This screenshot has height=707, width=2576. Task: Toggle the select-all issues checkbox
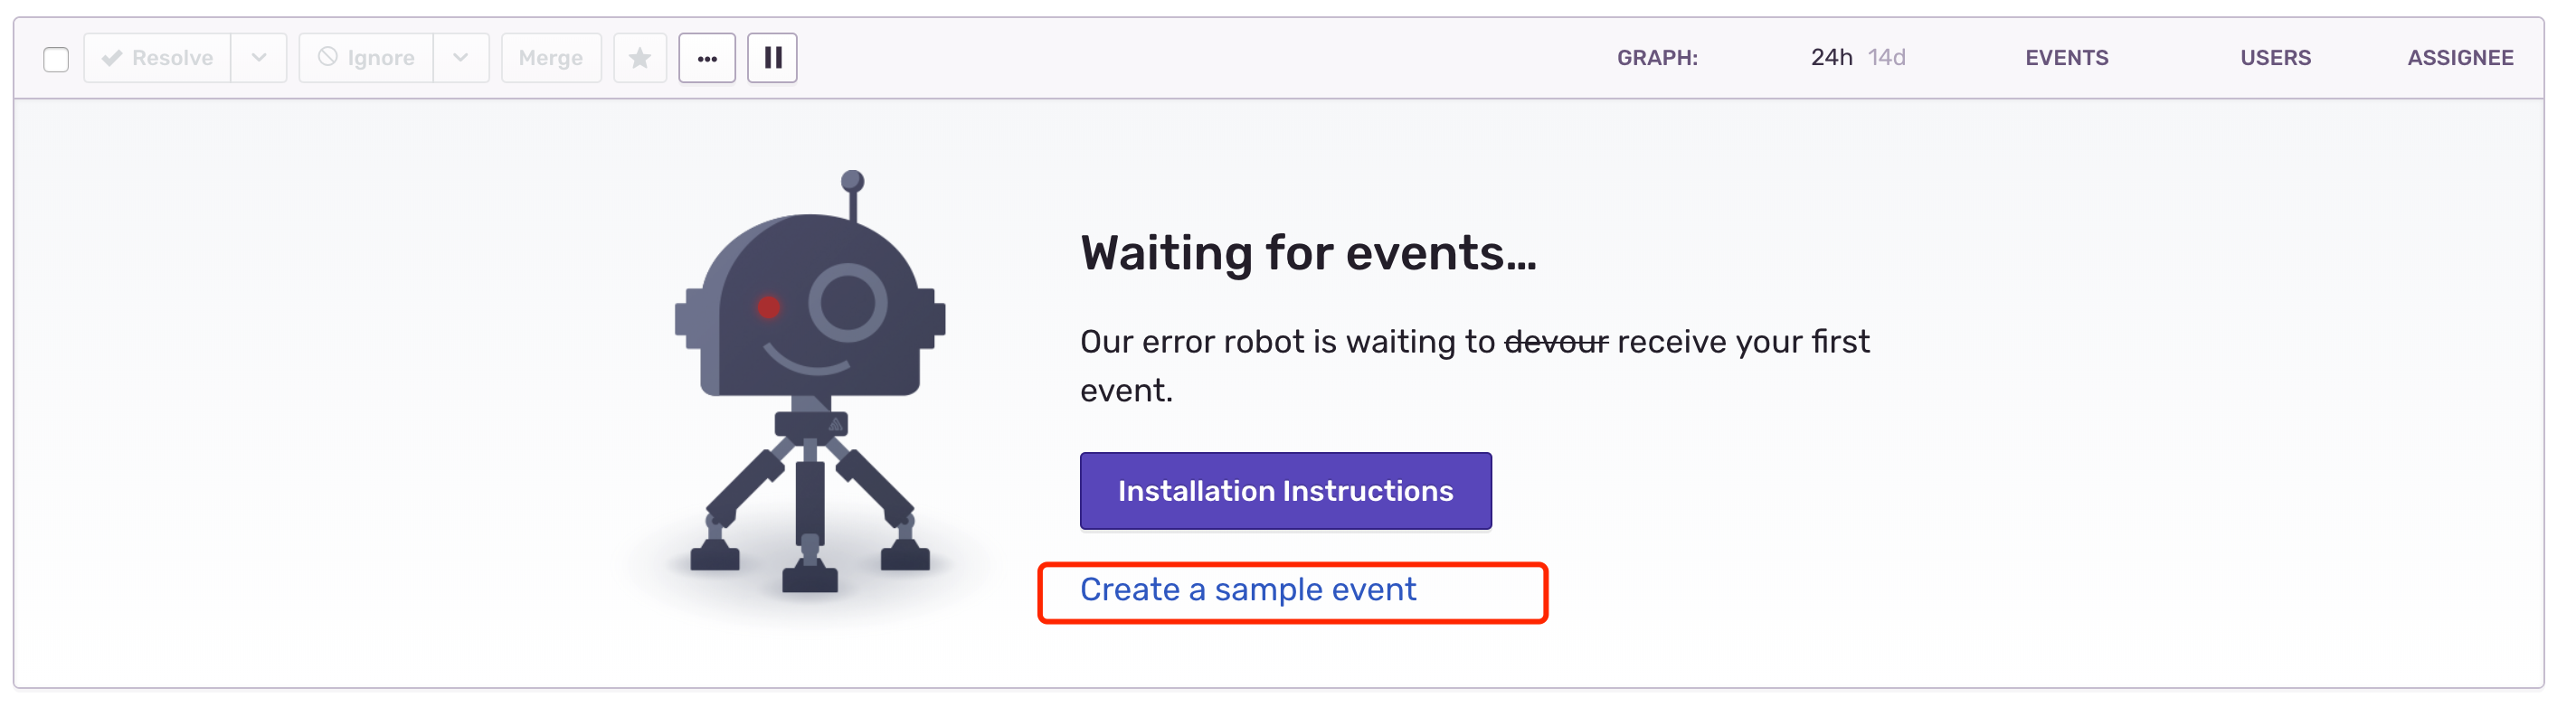coord(56,59)
